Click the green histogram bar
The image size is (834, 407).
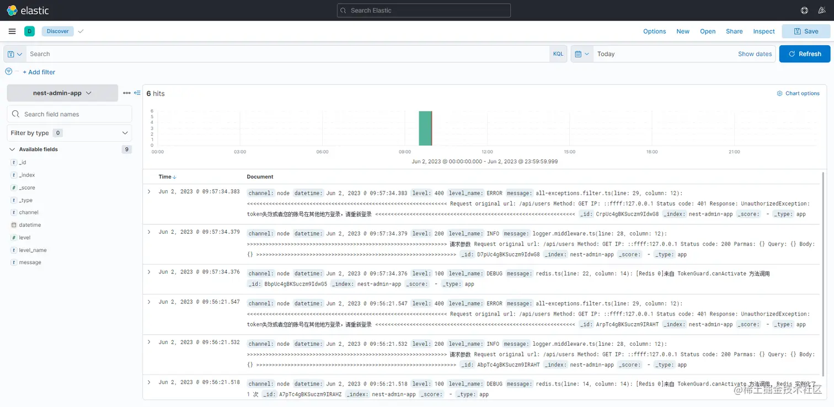425,128
